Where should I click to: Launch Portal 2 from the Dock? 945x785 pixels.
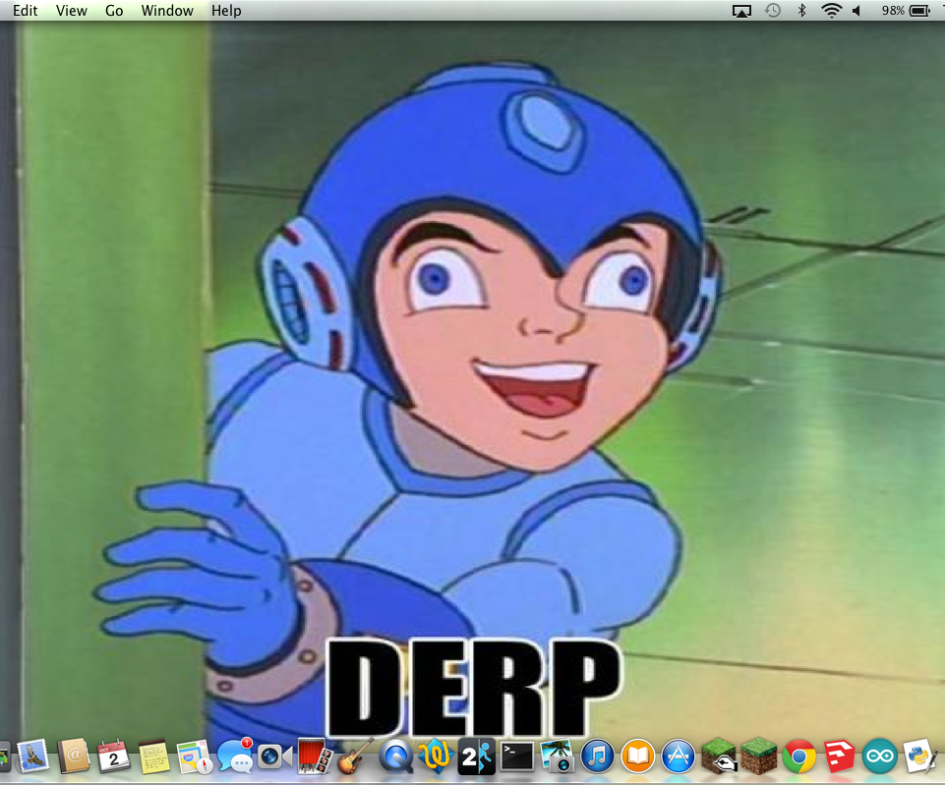pos(477,757)
